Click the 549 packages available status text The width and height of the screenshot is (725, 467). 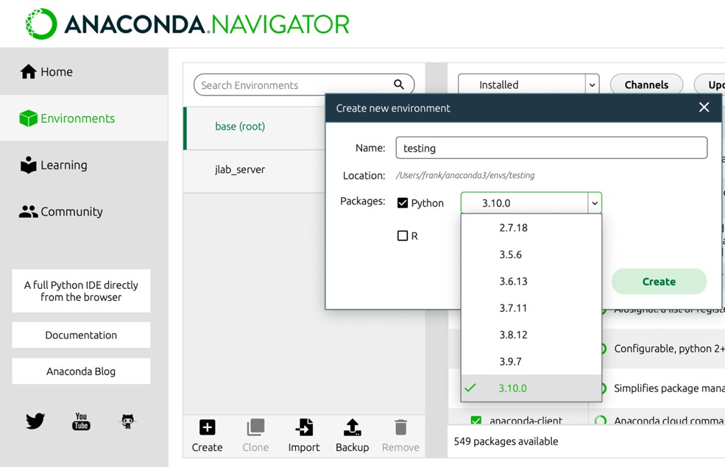[x=506, y=441]
